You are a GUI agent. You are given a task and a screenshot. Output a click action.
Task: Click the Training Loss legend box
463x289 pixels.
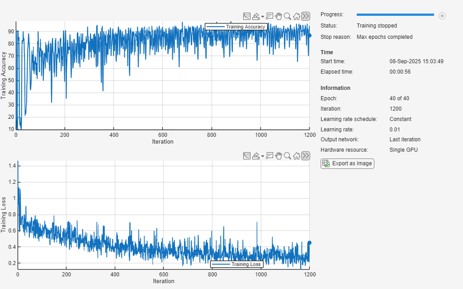pos(236,264)
